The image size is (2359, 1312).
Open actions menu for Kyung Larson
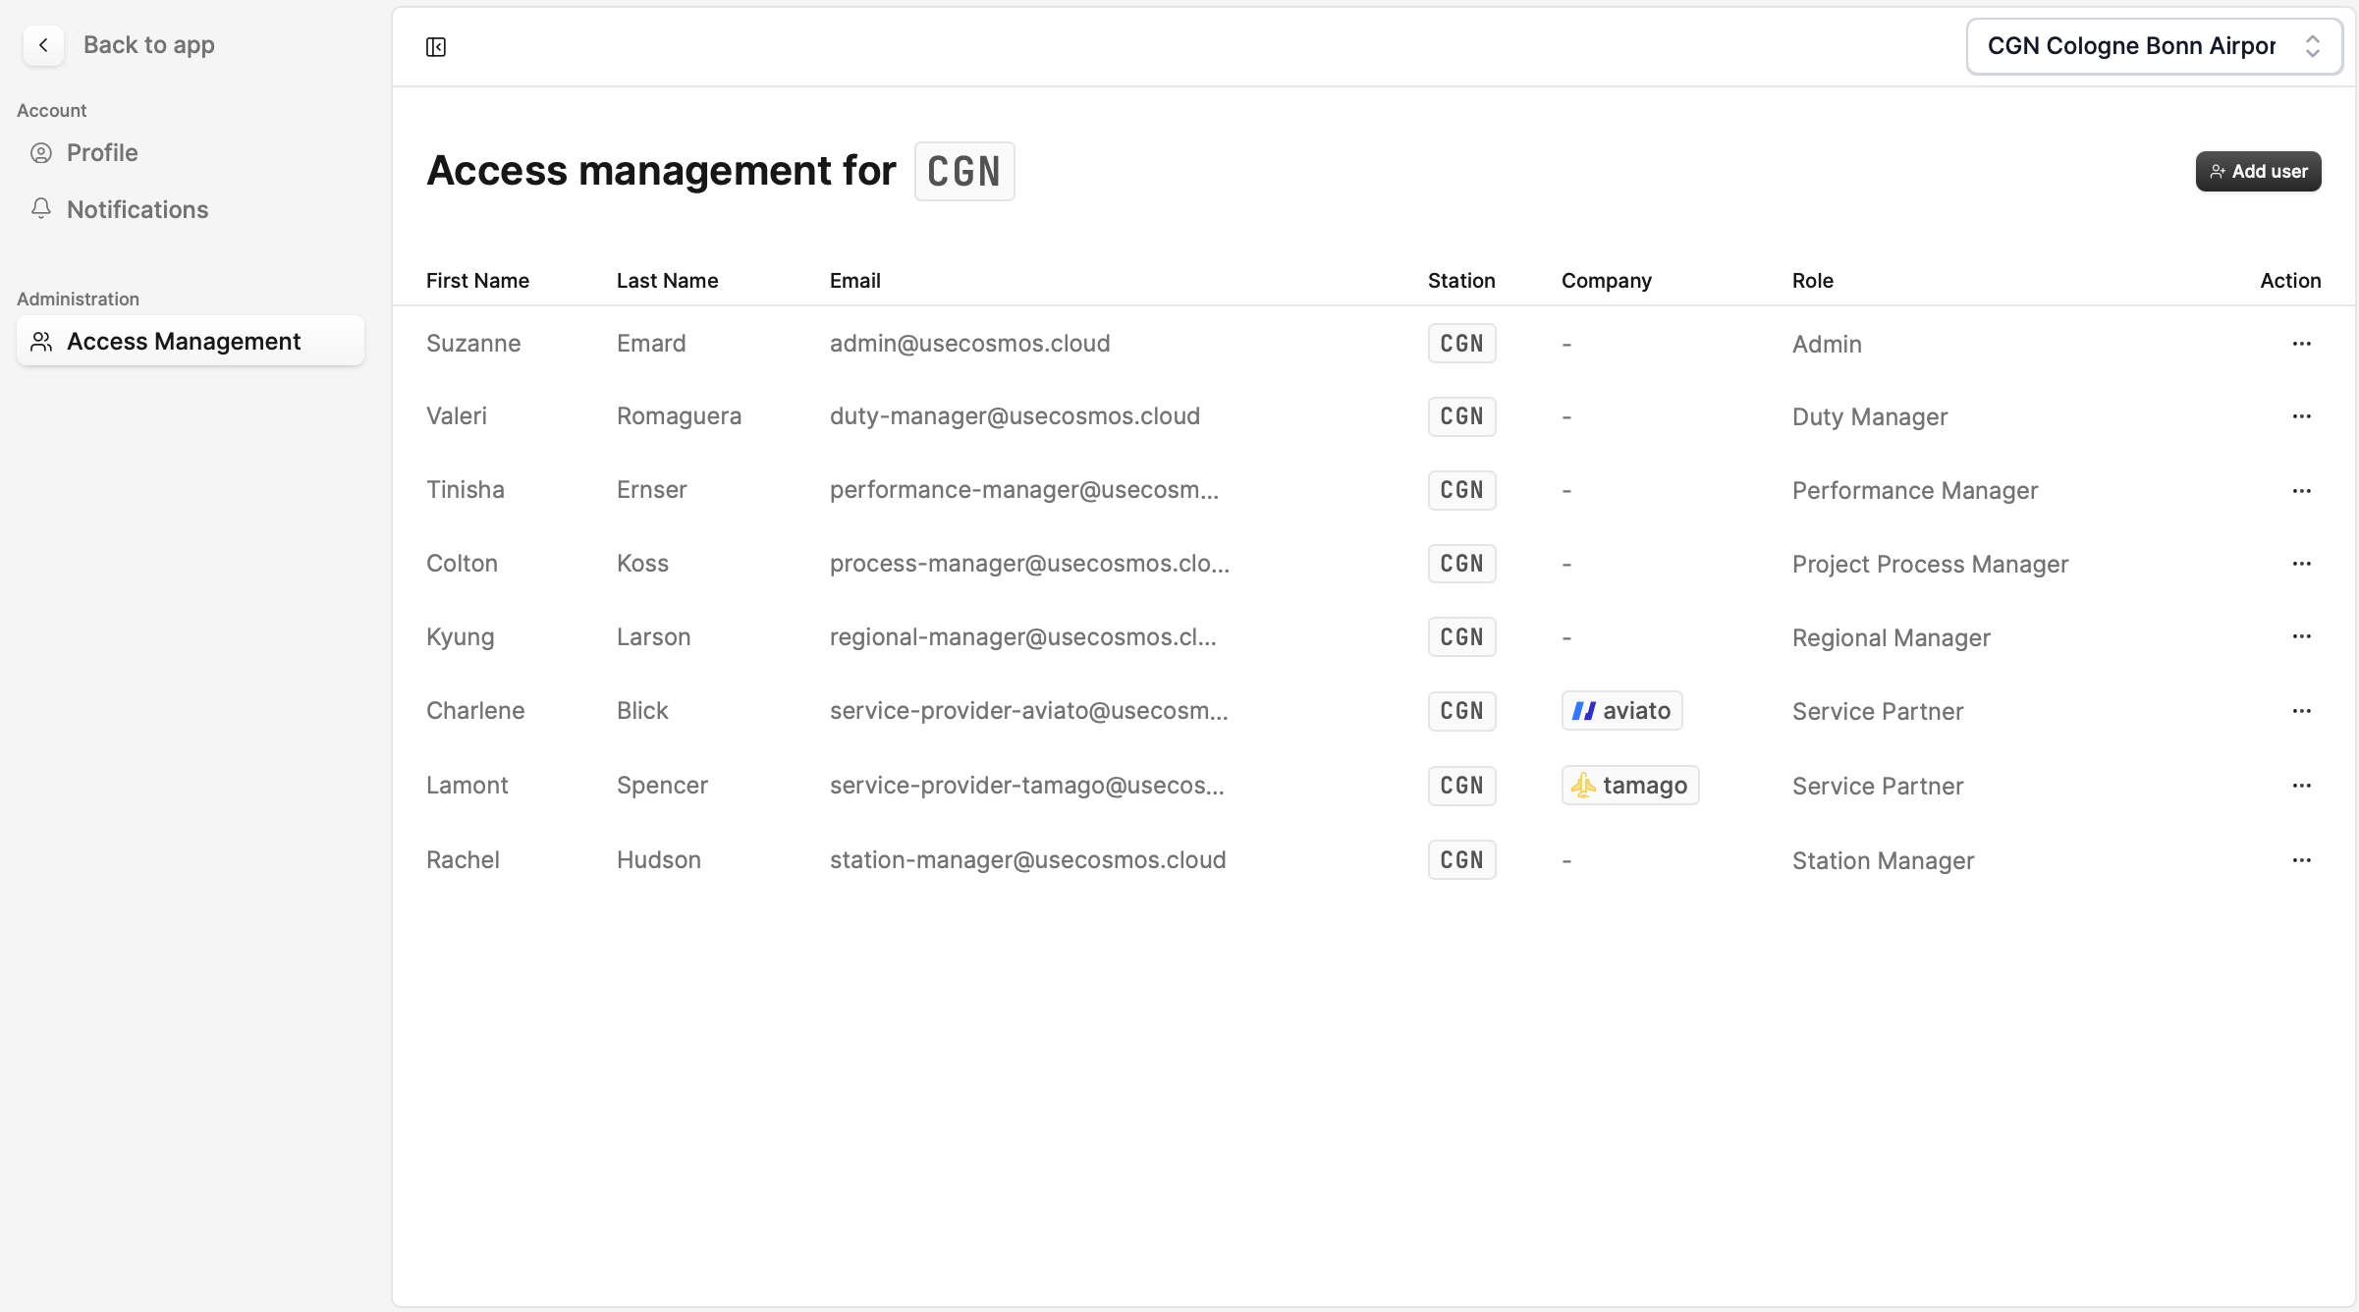pos(2301,636)
